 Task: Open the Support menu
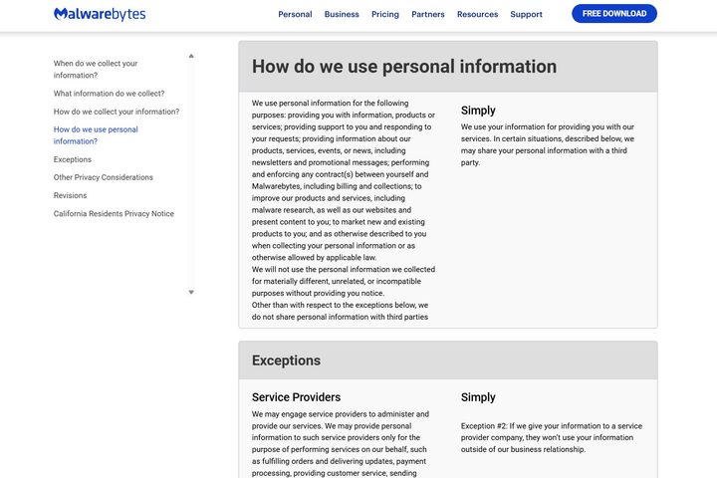coord(527,14)
